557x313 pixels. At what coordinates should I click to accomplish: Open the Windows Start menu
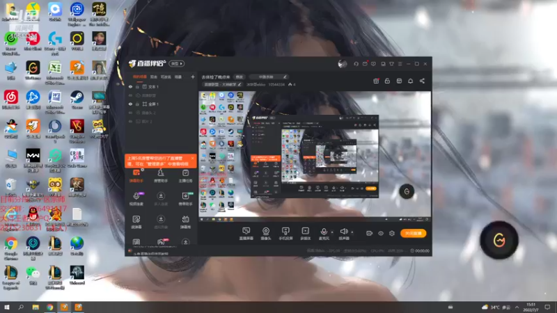click(7, 307)
